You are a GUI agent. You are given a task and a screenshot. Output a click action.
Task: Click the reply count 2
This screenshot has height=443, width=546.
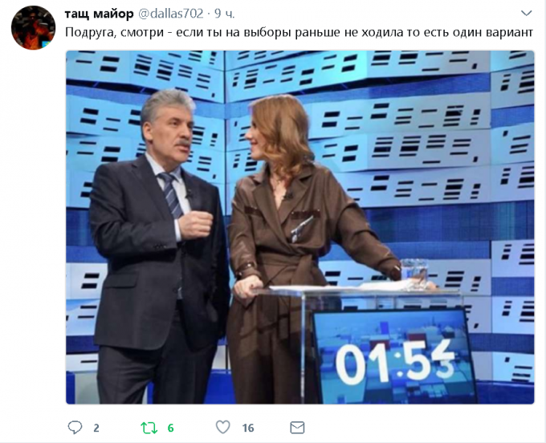pyautogui.click(x=96, y=428)
